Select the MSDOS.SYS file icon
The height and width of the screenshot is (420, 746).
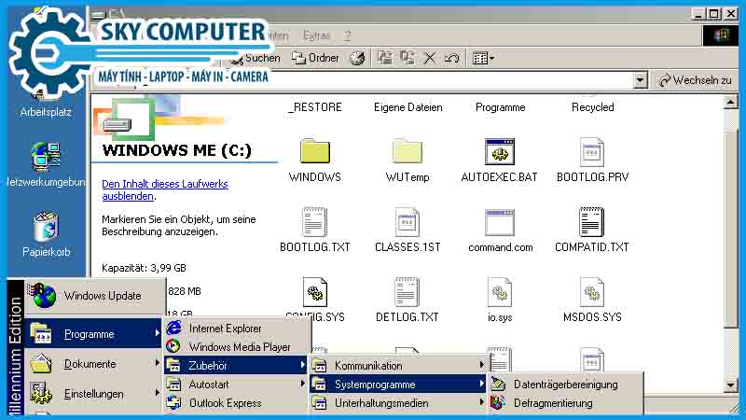pyautogui.click(x=592, y=292)
